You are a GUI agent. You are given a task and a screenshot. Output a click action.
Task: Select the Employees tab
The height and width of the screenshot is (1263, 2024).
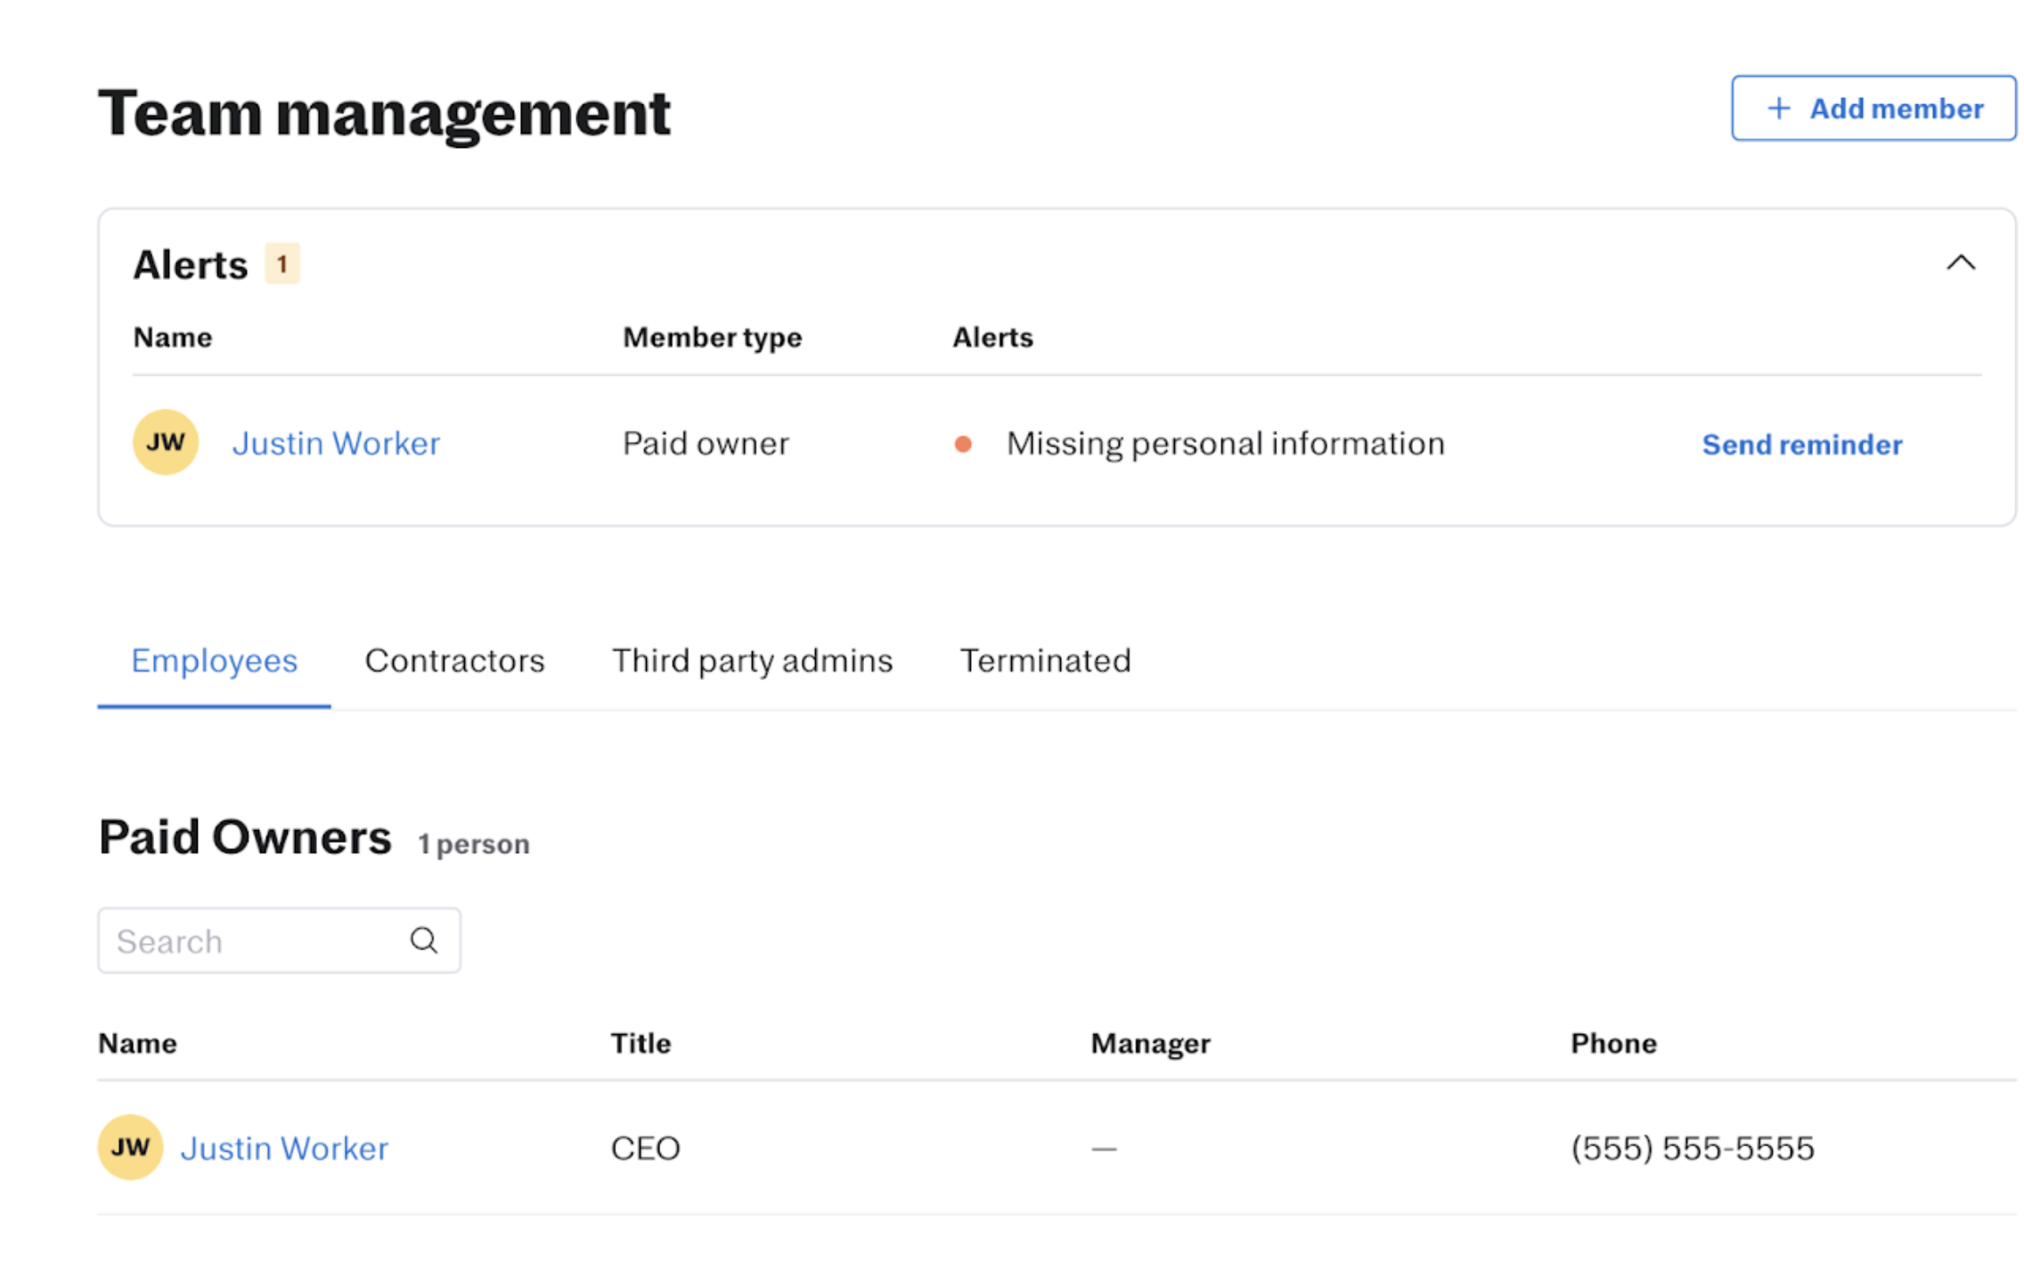tap(214, 661)
